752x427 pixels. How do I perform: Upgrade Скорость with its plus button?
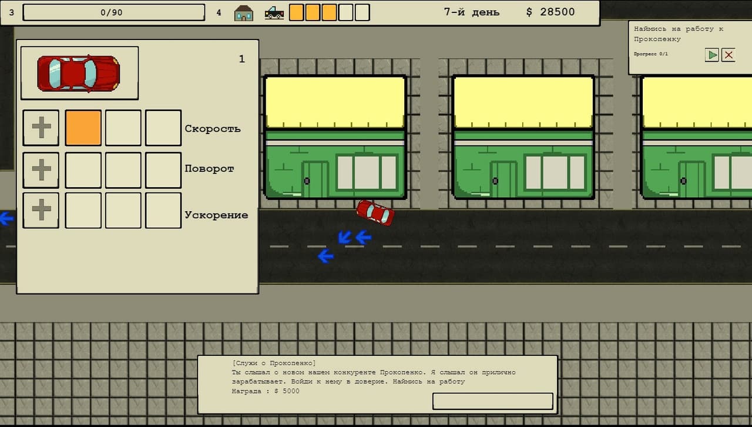click(41, 128)
